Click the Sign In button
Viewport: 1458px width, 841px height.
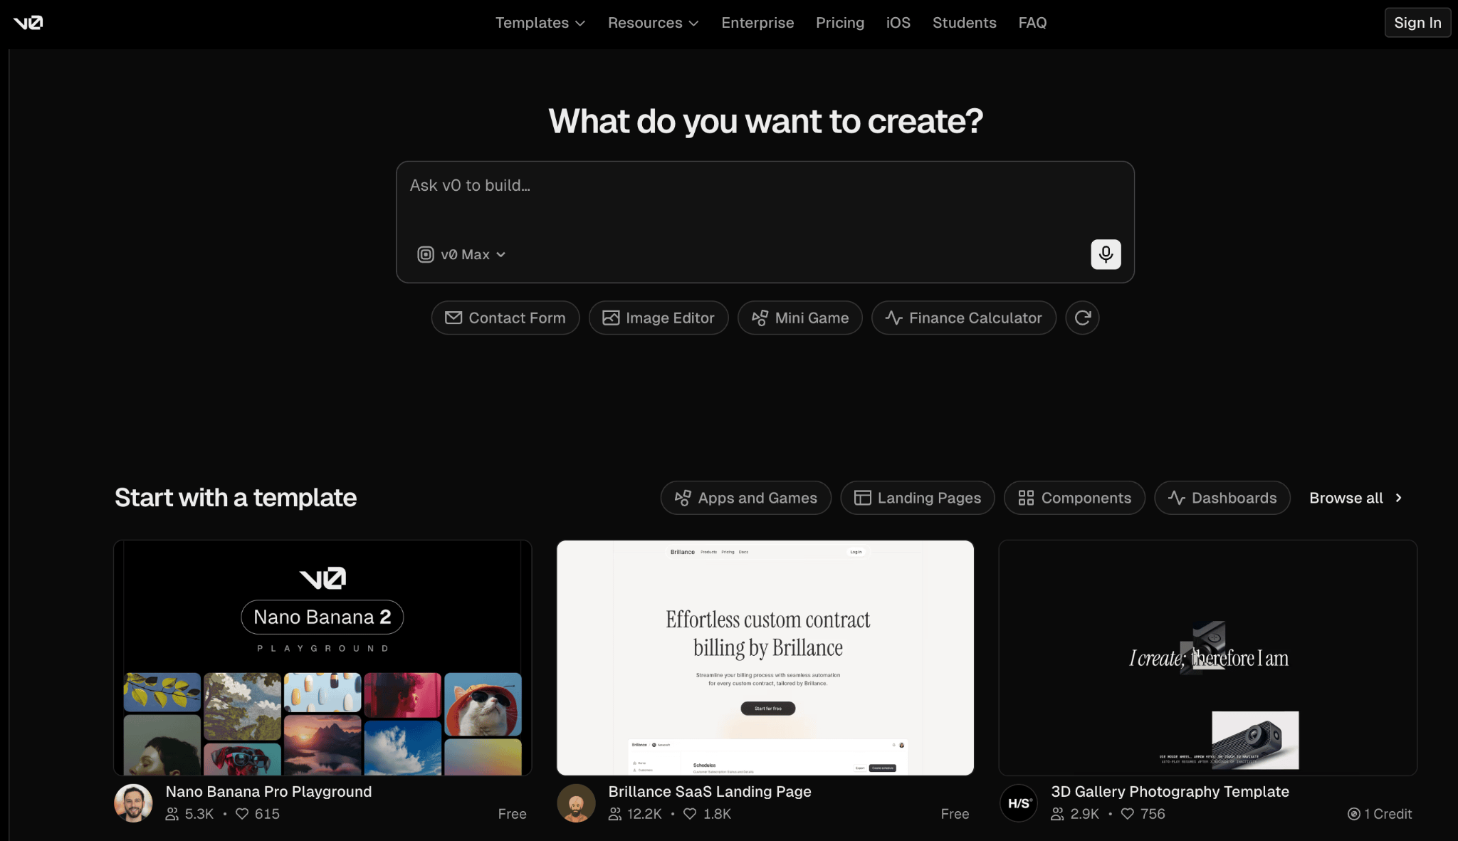point(1417,22)
